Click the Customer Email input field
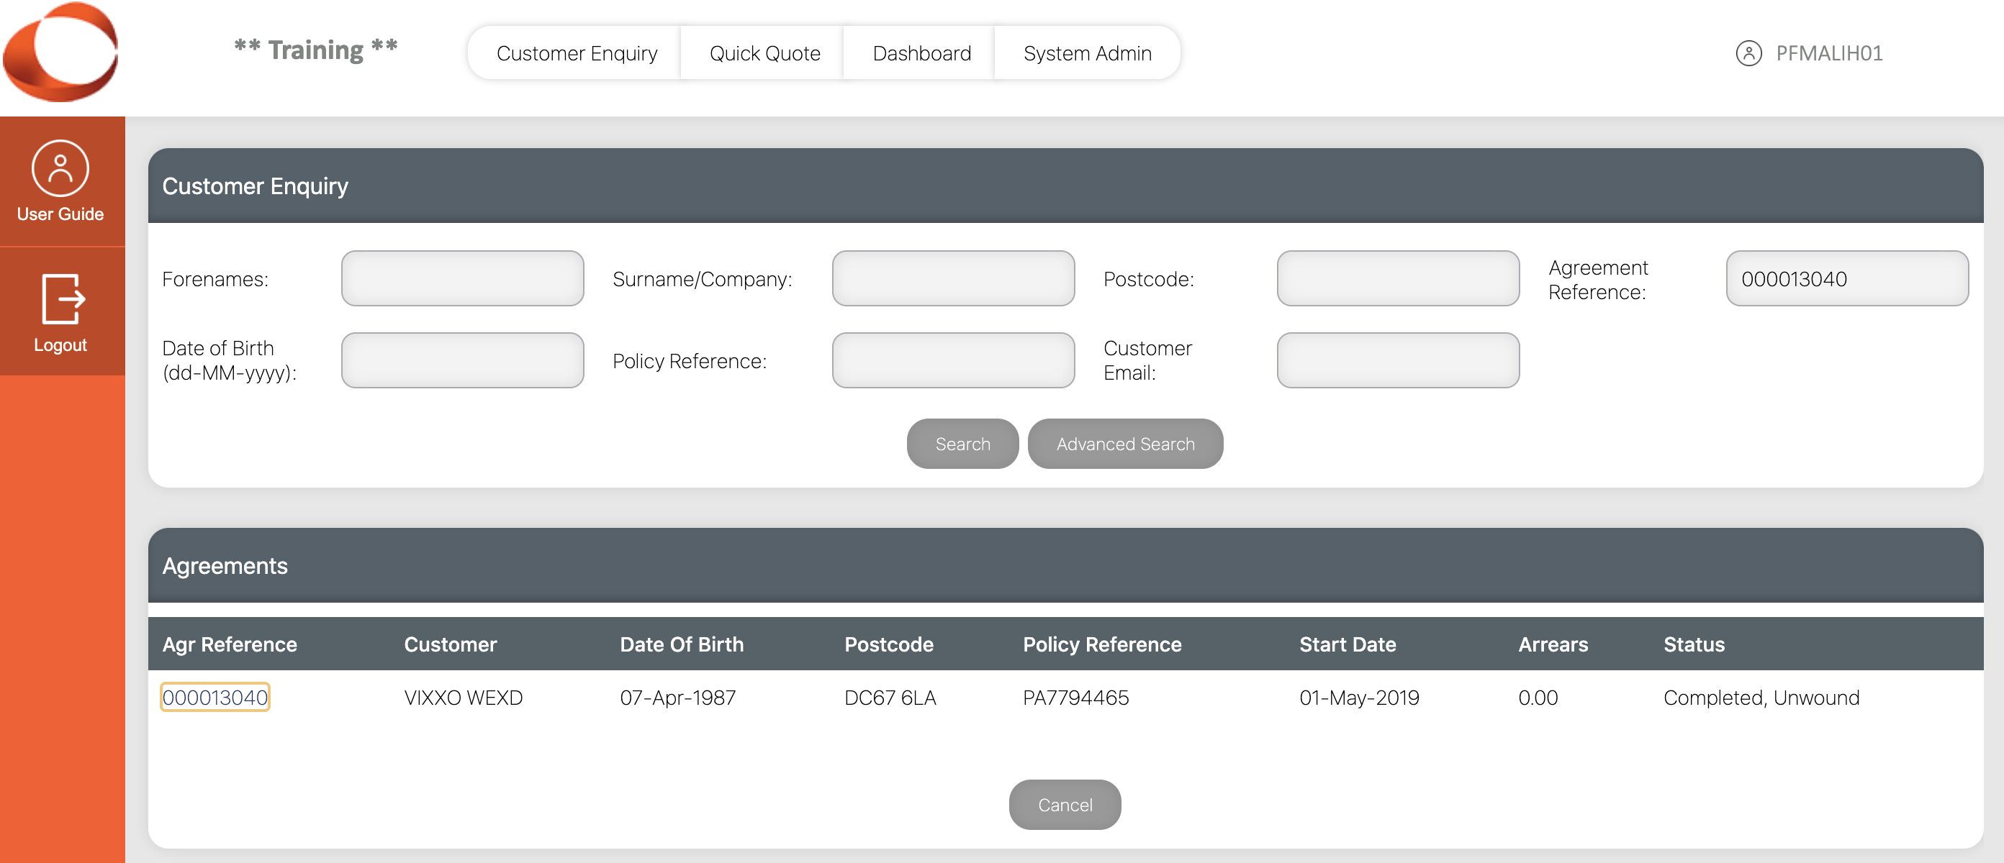Image resolution: width=2004 pixels, height=863 pixels. 1398,360
